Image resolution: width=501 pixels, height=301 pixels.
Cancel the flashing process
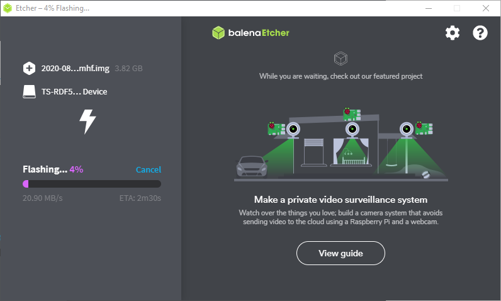(149, 169)
